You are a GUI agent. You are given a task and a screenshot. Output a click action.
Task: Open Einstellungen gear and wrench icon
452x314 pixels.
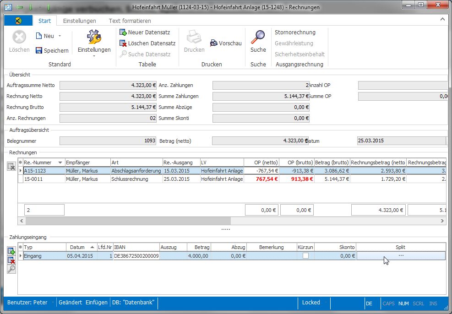[x=94, y=37]
